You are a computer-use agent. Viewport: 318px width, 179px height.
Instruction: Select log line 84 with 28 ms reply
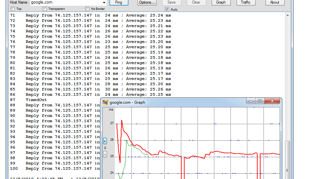click(x=90, y=84)
